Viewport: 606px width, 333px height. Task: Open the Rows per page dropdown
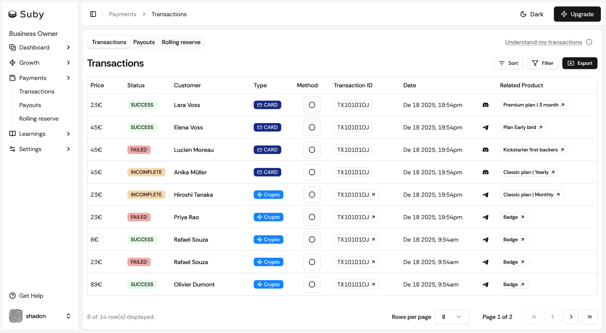[x=452, y=317]
